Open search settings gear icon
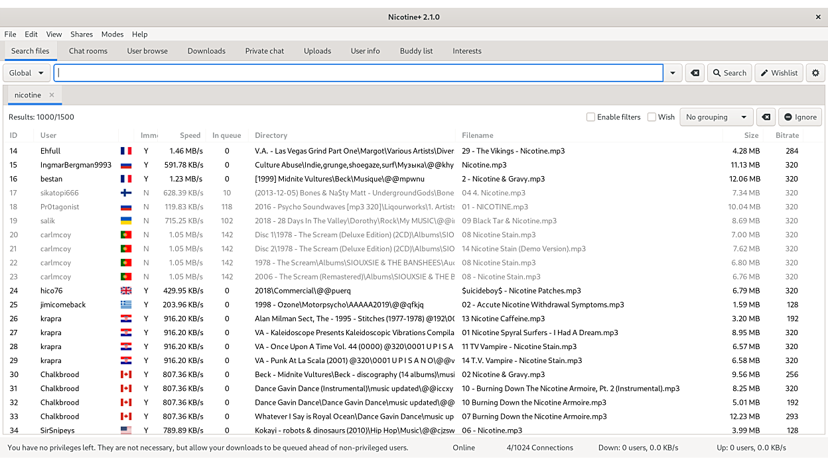828x465 pixels. click(x=815, y=73)
